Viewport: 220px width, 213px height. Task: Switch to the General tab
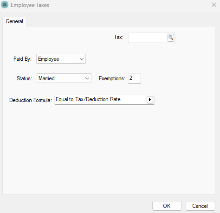pos(14,21)
